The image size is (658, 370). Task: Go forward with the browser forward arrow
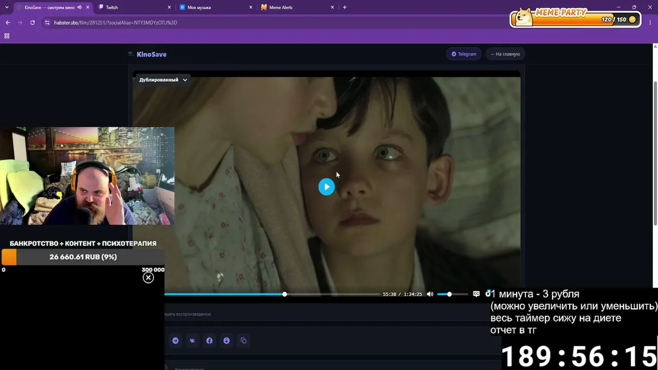coord(20,23)
